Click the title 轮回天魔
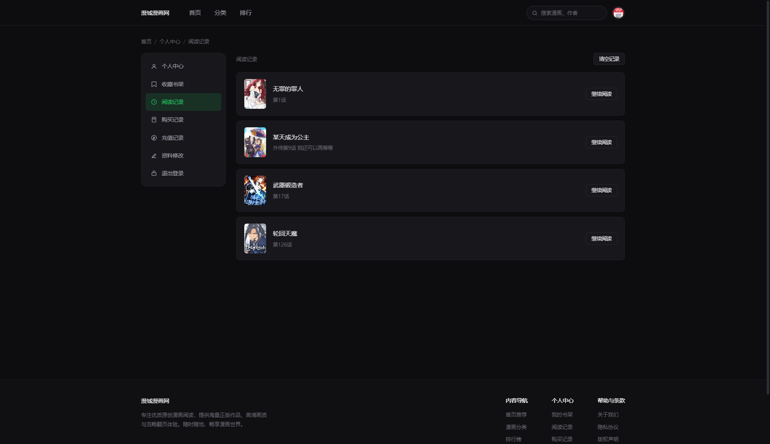 (x=285, y=234)
